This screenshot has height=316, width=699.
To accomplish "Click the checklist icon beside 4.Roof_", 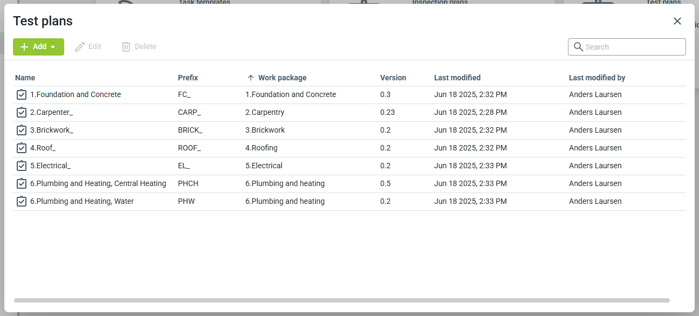I will pos(22,148).
